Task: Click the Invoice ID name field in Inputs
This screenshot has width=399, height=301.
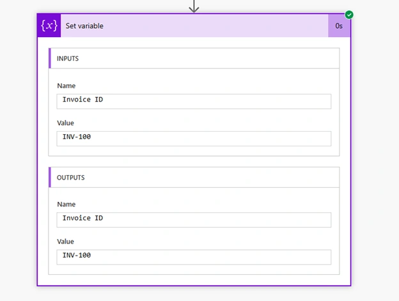Action: pos(194,102)
